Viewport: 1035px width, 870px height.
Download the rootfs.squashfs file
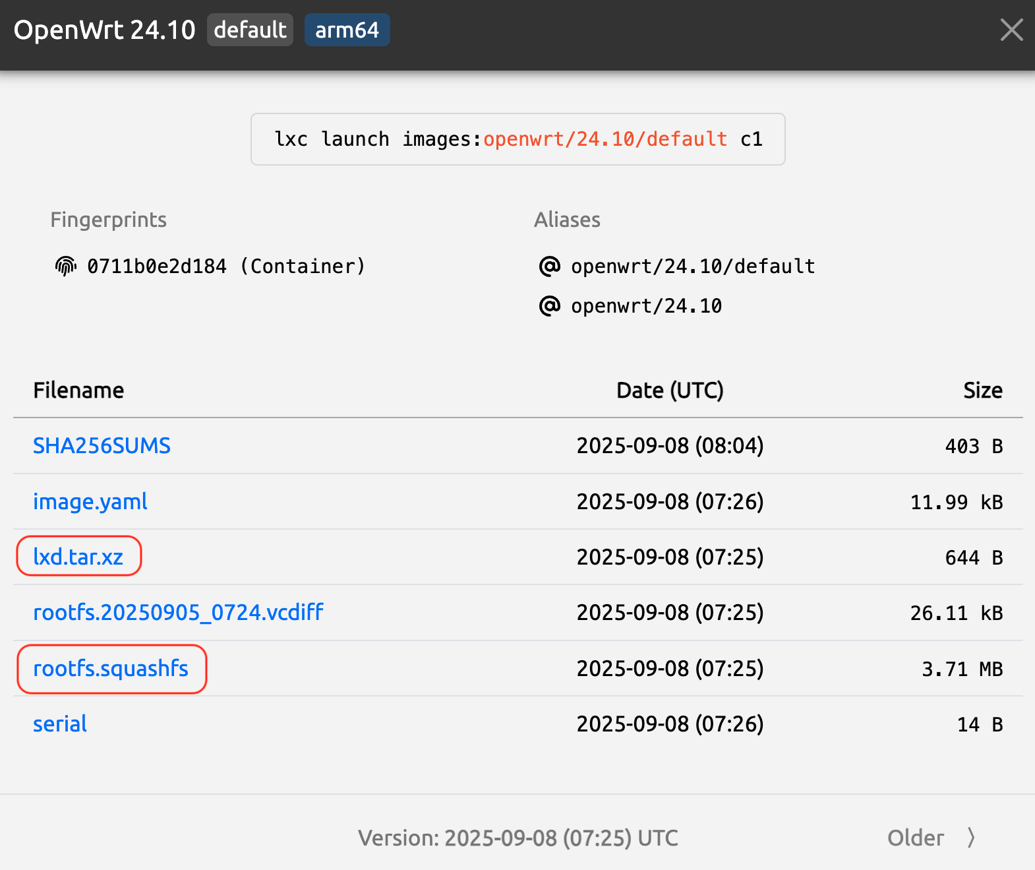(x=111, y=669)
